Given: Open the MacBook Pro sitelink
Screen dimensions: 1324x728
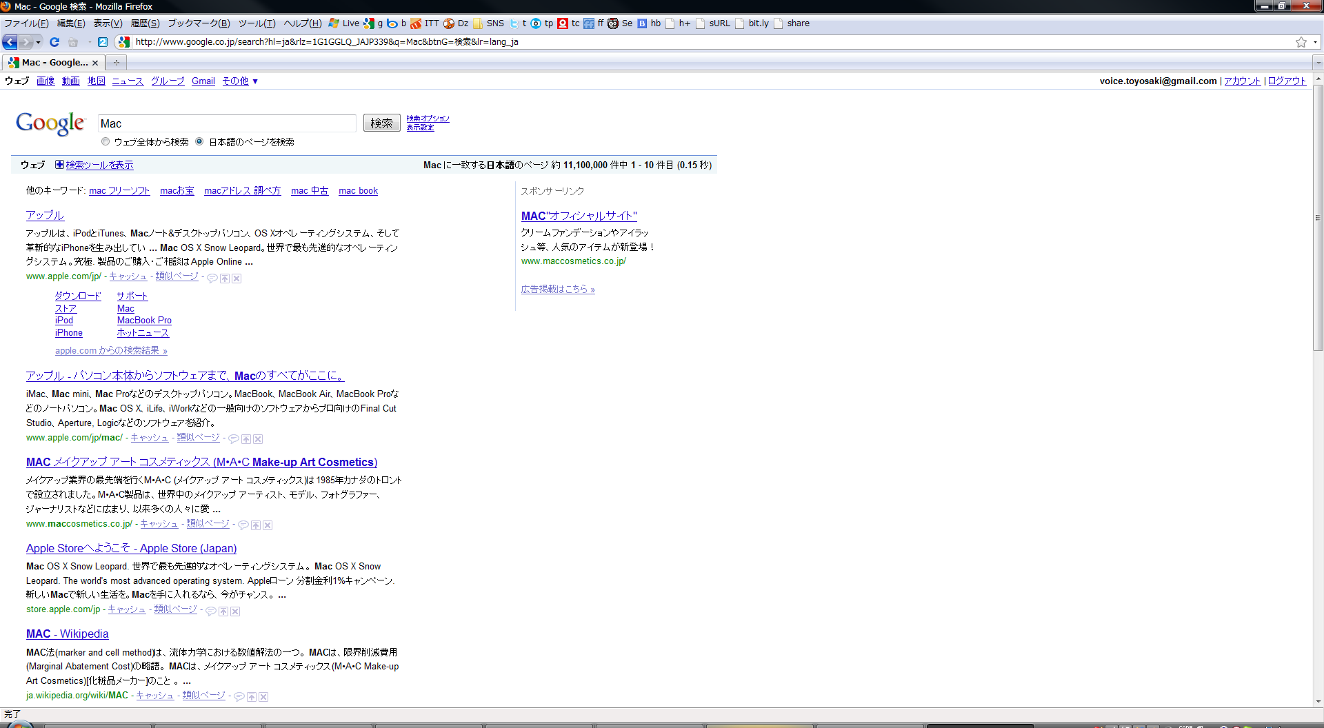Looking at the screenshot, I should tap(144, 321).
